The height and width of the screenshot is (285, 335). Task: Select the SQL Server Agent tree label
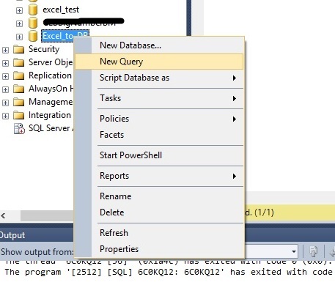click(x=51, y=128)
